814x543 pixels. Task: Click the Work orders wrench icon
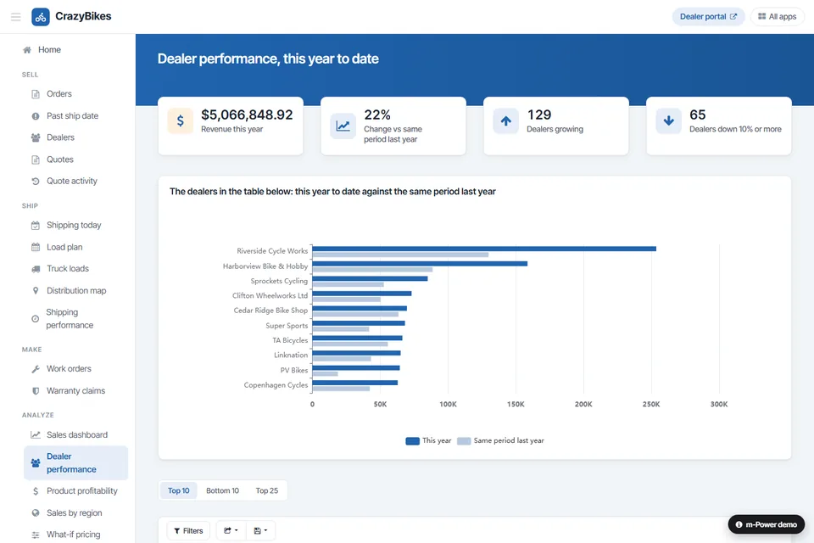tap(36, 369)
